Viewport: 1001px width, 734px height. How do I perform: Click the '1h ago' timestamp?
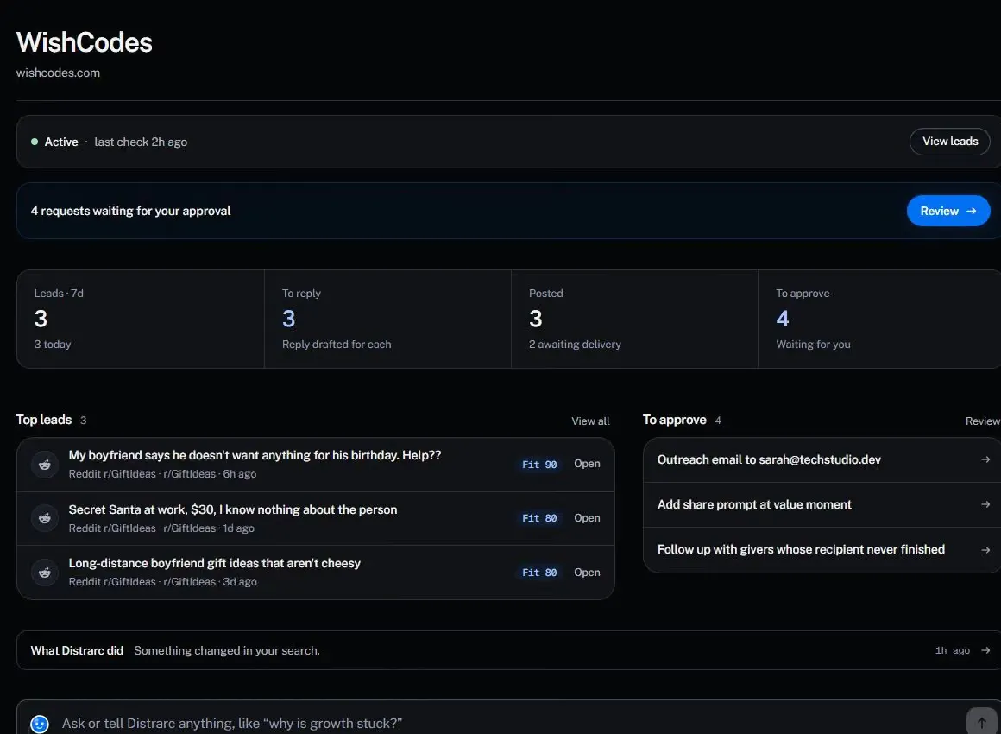(x=953, y=650)
